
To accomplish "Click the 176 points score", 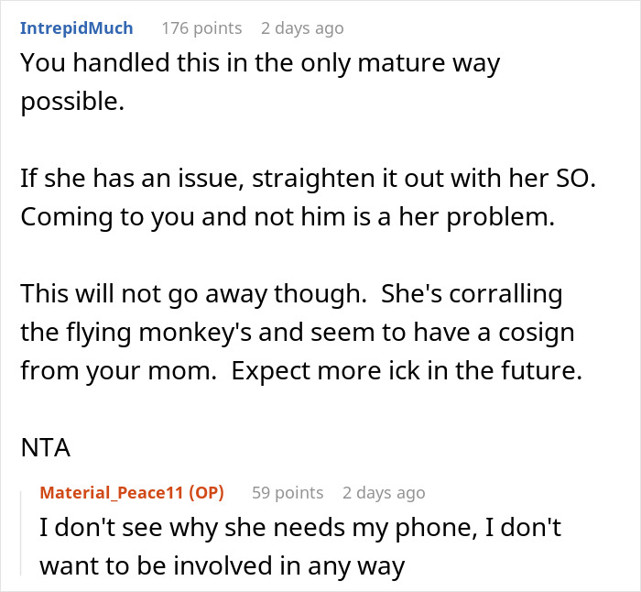I will click(201, 28).
